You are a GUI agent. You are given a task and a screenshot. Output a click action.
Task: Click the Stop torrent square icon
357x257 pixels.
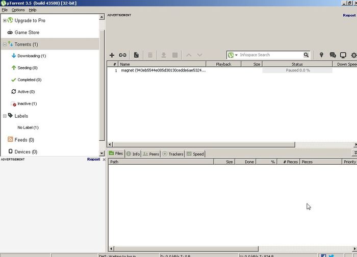pos(175,55)
